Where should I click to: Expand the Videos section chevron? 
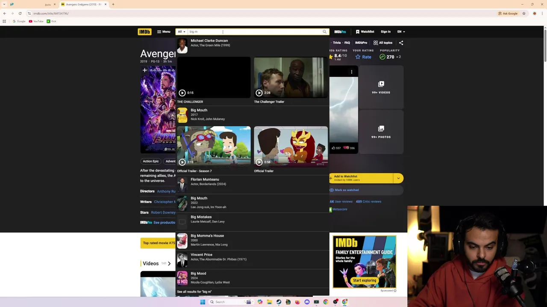click(x=169, y=264)
